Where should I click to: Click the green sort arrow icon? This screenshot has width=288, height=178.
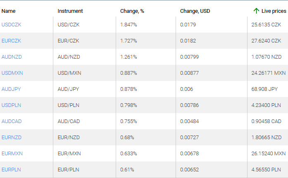[x=256, y=11]
